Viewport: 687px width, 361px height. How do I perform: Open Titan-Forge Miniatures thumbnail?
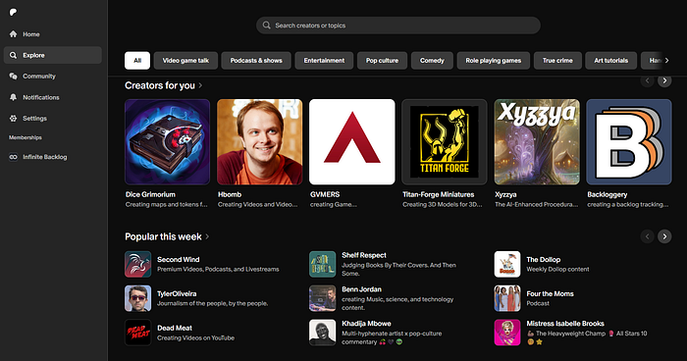[x=445, y=142]
